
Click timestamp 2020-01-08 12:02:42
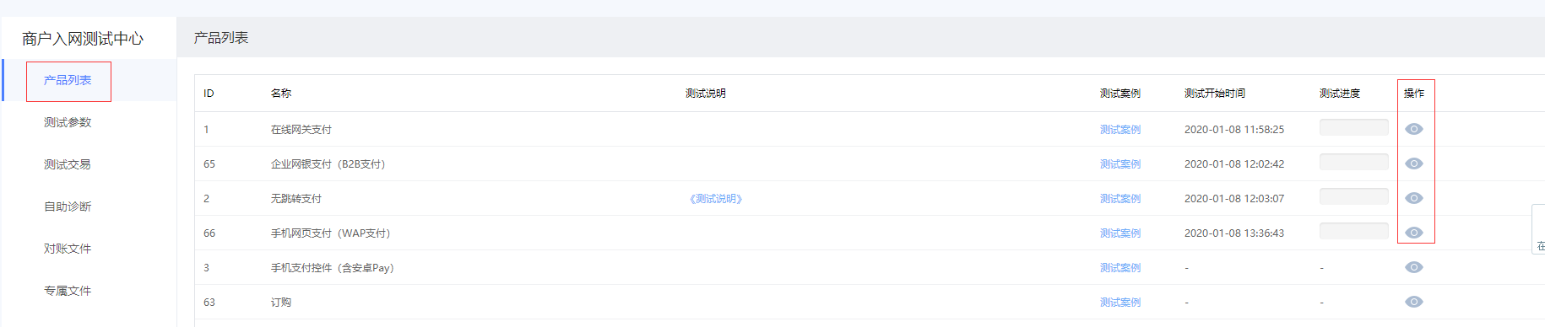pyautogui.click(x=1234, y=164)
